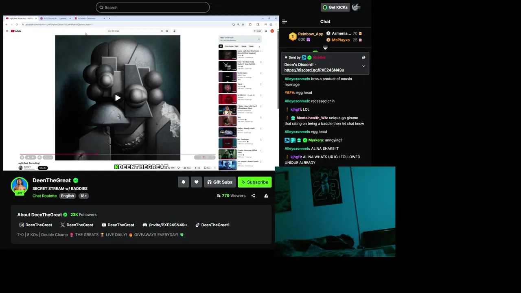Click the share stream icon
Viewport: 521px width, 293px height.
pos(253,196)
